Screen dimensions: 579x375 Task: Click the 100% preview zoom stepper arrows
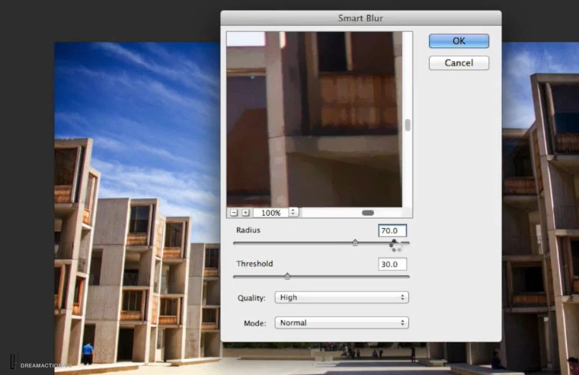click(x=293, y=213)
